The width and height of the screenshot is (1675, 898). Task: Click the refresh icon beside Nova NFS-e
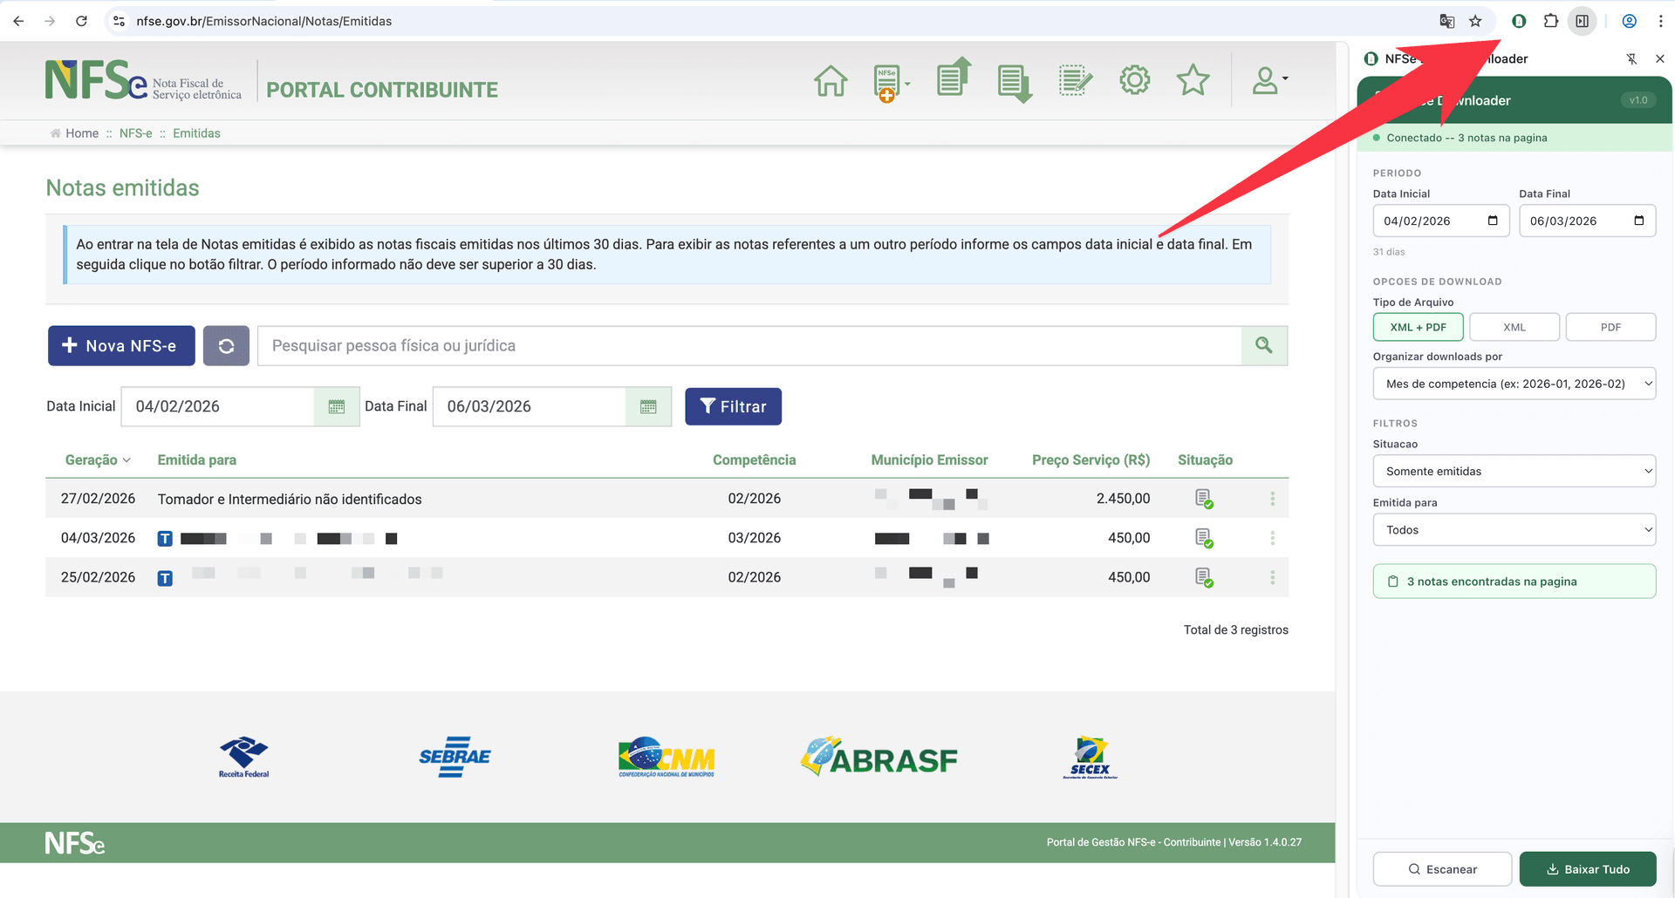click(x=226, y=345)
